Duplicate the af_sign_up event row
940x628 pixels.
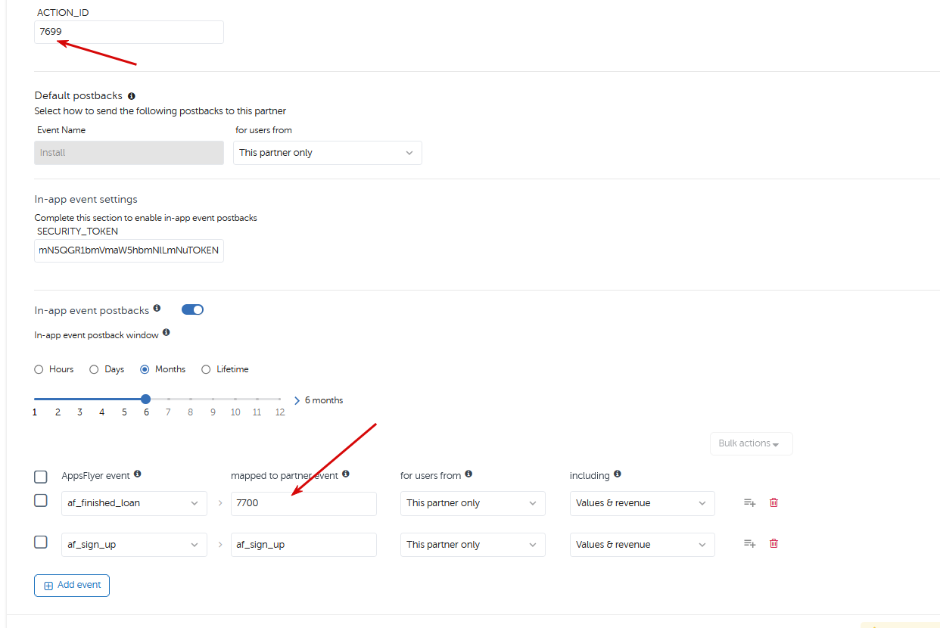click(x=750, y=543)
